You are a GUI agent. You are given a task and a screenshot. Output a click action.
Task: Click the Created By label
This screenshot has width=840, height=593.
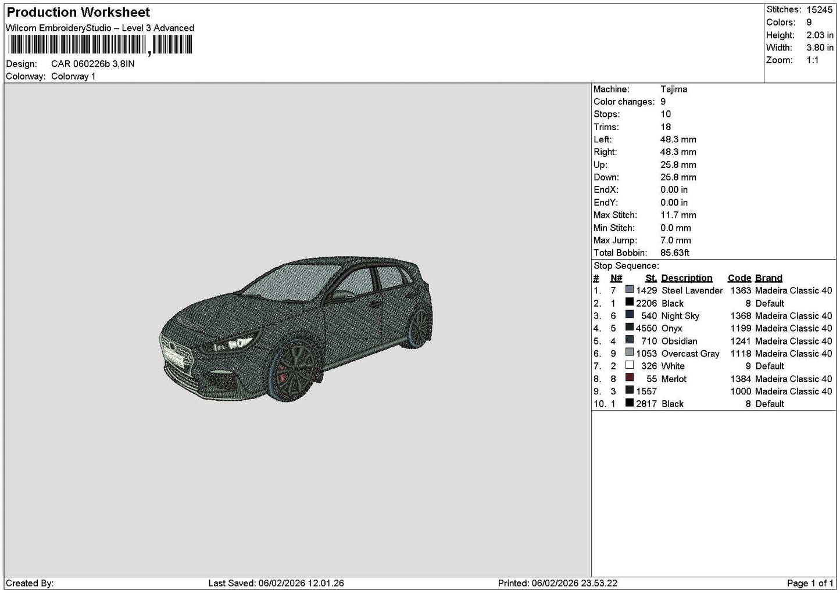point(30,583)
